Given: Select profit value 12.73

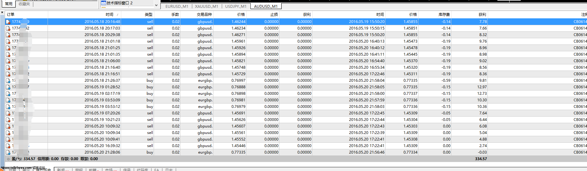Looking at the screenshot, I should [482, 94].
